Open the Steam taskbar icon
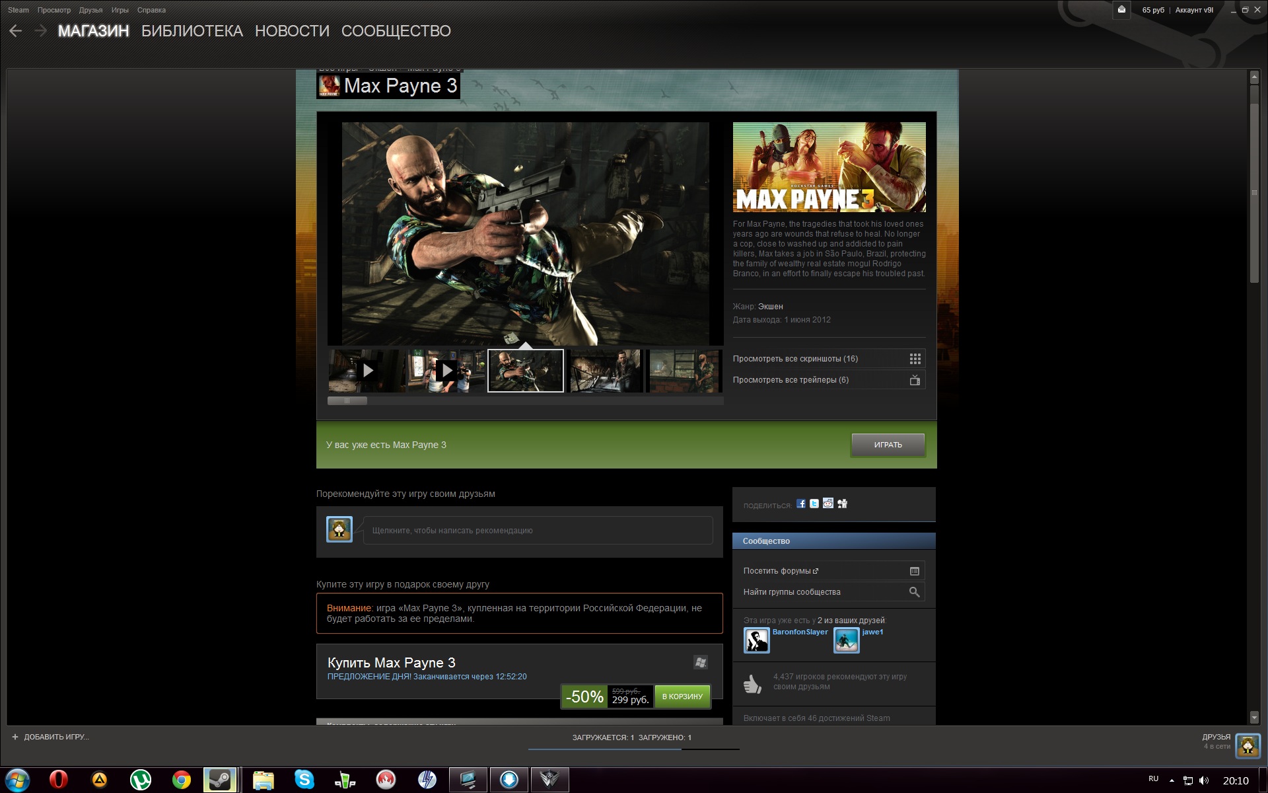 (219, 780)
